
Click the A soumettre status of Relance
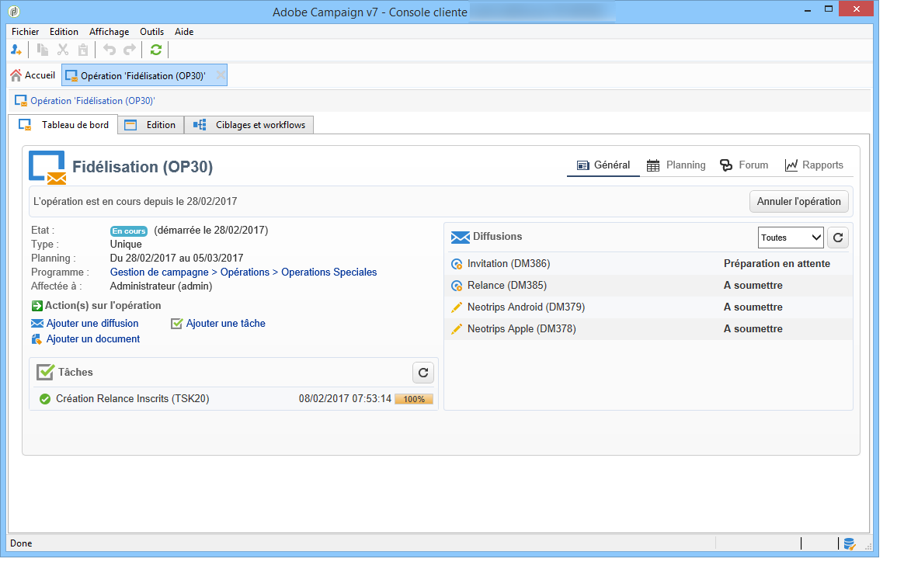(753, 286)
